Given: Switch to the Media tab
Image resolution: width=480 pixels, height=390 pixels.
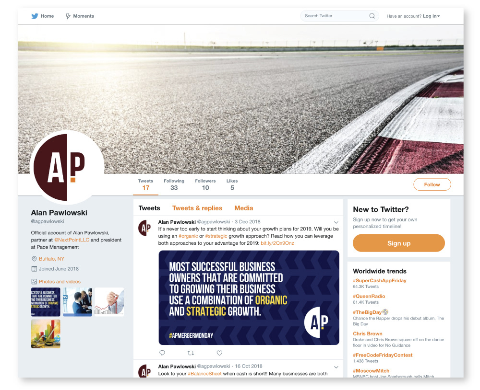Looking at the screenshot, I should pos(244,208).
